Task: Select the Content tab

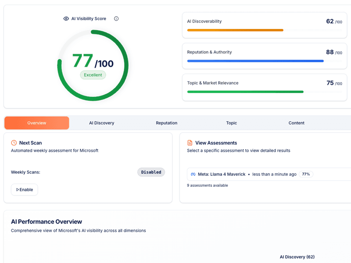Action: 296,123
